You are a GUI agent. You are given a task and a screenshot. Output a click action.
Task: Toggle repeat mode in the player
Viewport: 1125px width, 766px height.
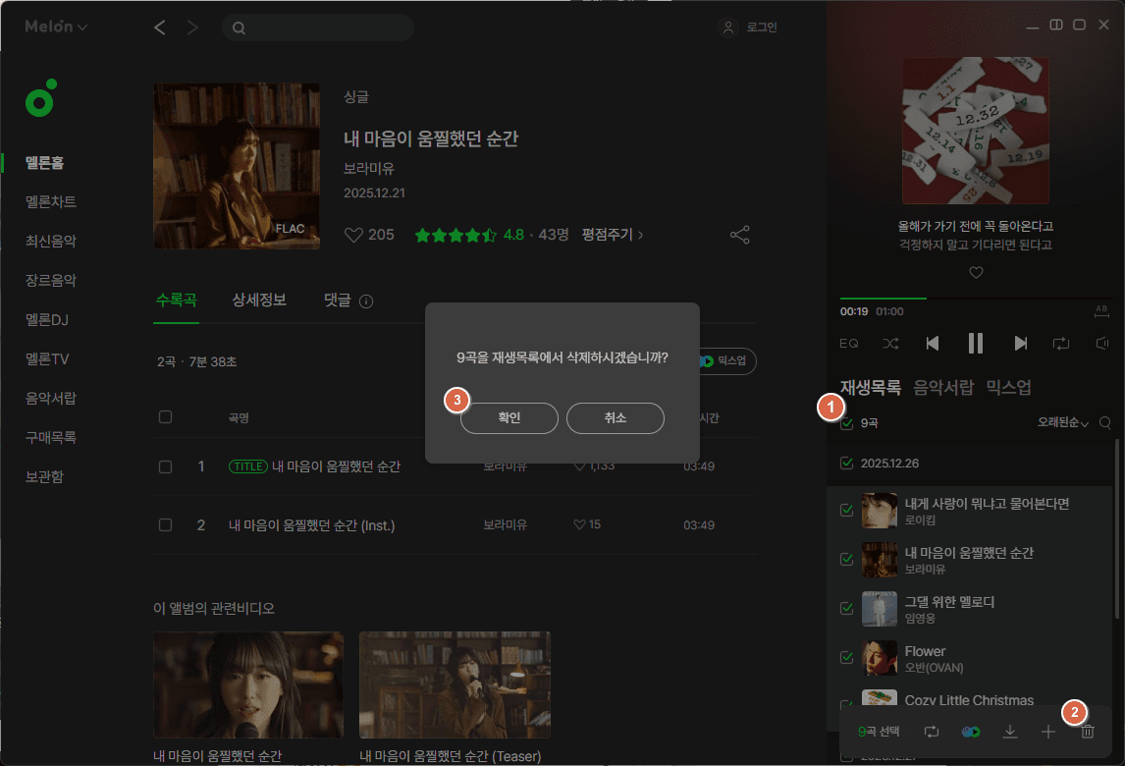1061,343
